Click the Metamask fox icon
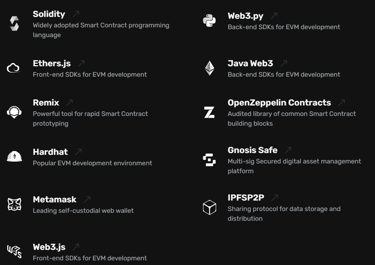Viewport: 375px width, 265px height. [14, 204]
